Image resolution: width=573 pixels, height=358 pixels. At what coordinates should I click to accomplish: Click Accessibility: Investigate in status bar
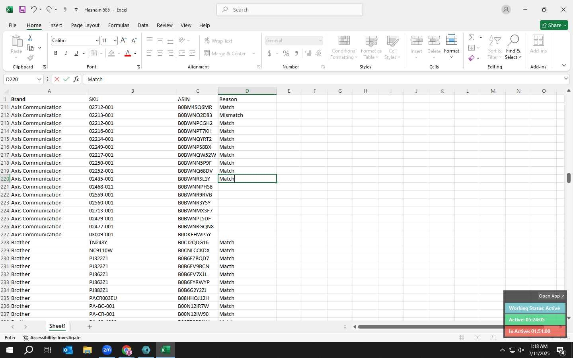52,338
